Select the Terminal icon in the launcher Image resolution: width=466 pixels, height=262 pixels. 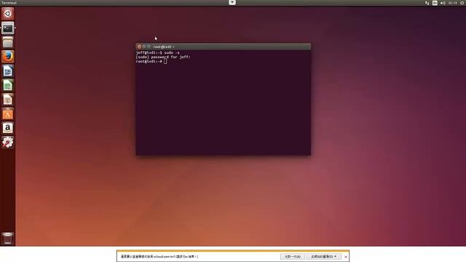[8, 28]
